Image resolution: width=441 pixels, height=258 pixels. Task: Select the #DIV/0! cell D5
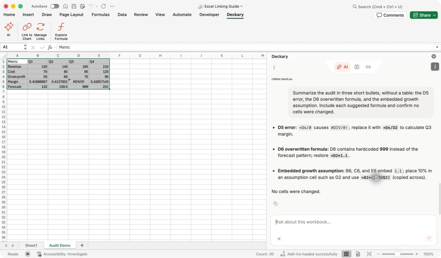click(x=78, y=82)
